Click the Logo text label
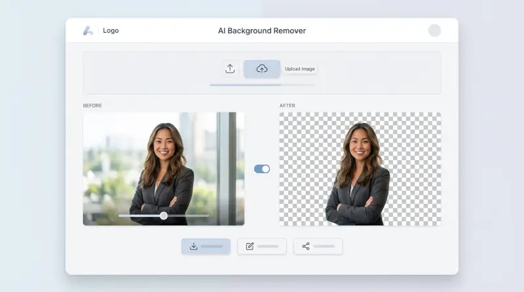The height and width of the screenshot is (292, 524). coord(111,30)
